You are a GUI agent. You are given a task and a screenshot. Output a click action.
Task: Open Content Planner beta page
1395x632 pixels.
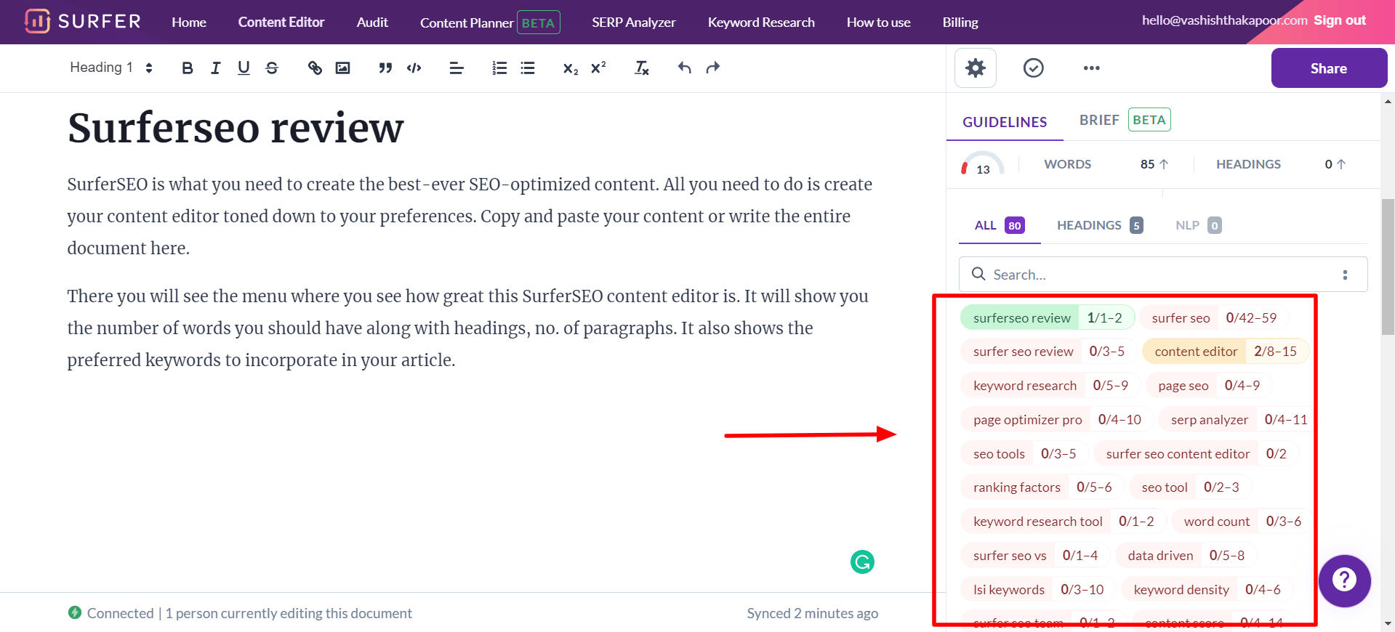[x=490, y=23]
